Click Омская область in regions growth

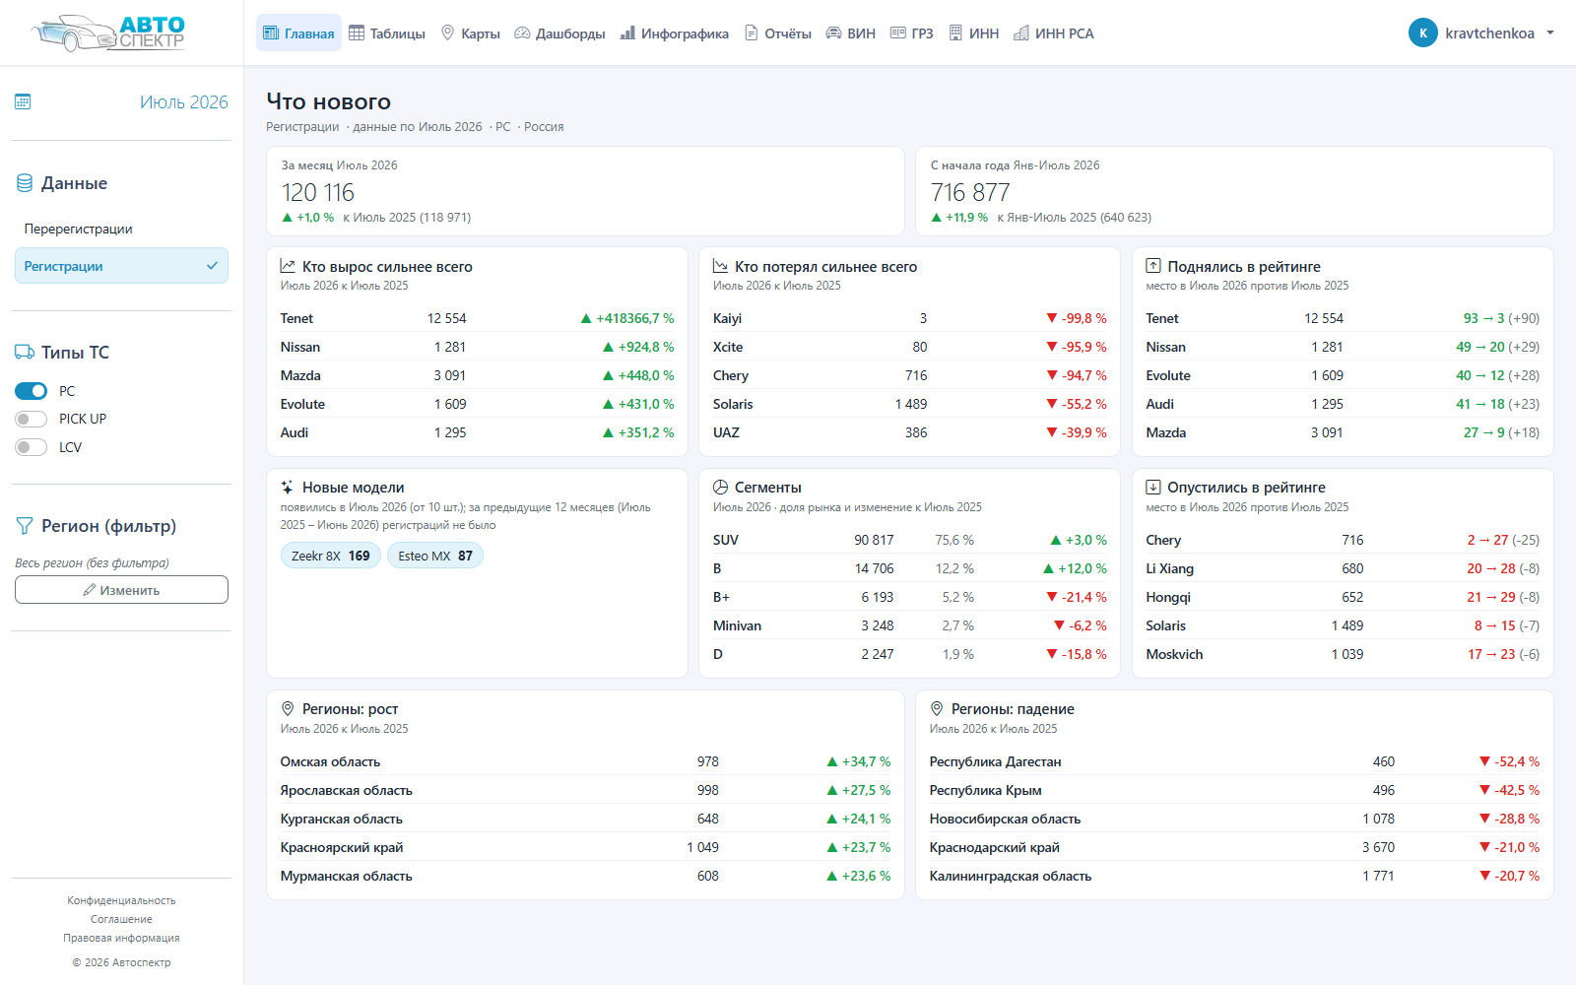[x=330, y=761]
